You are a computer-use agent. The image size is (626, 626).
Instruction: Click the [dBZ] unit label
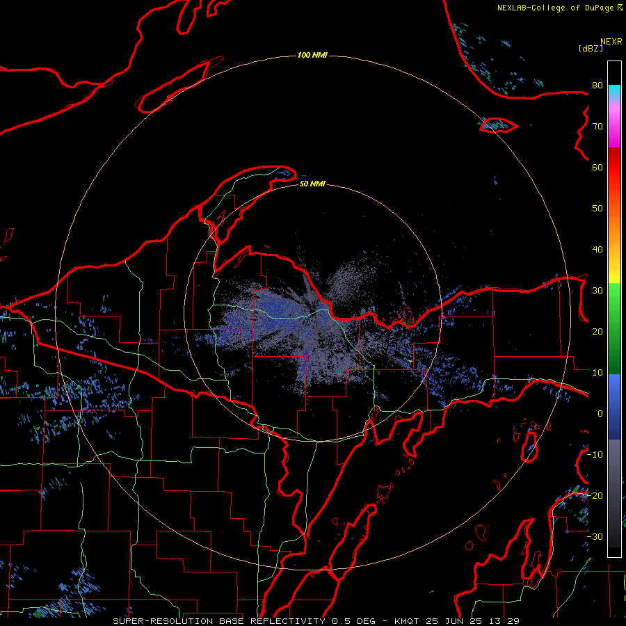591,49
